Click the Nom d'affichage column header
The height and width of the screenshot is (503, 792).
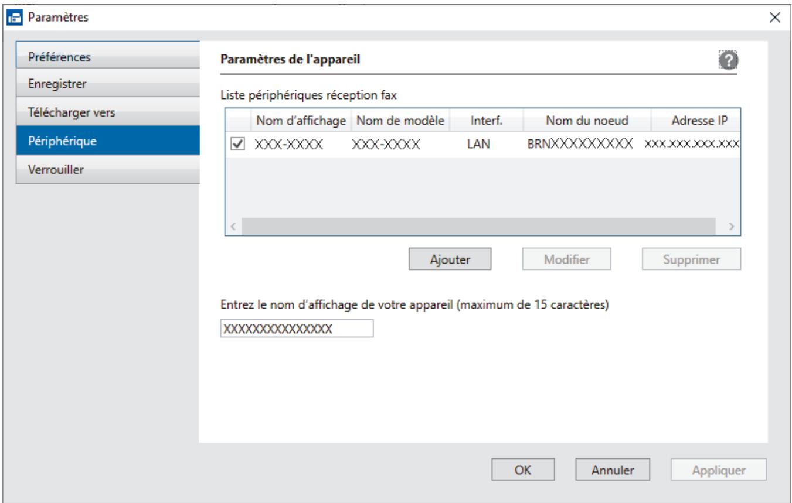[x=299, y=121]
